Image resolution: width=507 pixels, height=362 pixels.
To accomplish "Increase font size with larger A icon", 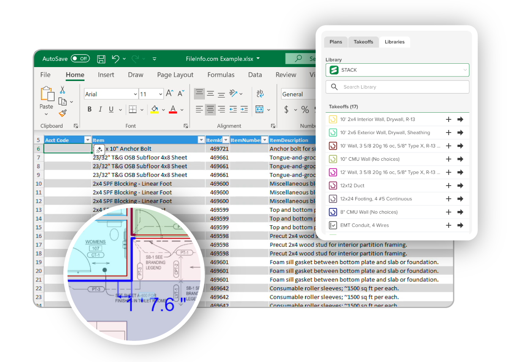I will point(170,94).
